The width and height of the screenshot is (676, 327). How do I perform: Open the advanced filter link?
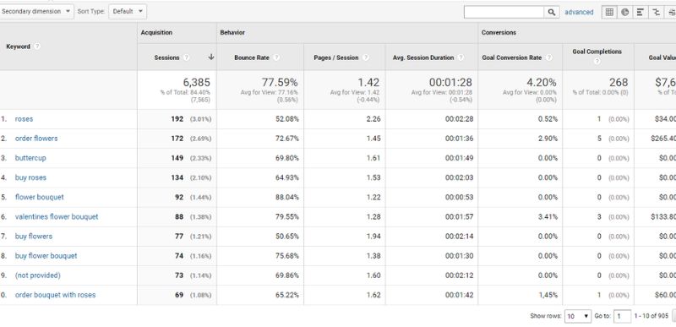click(x=579, y=12)
